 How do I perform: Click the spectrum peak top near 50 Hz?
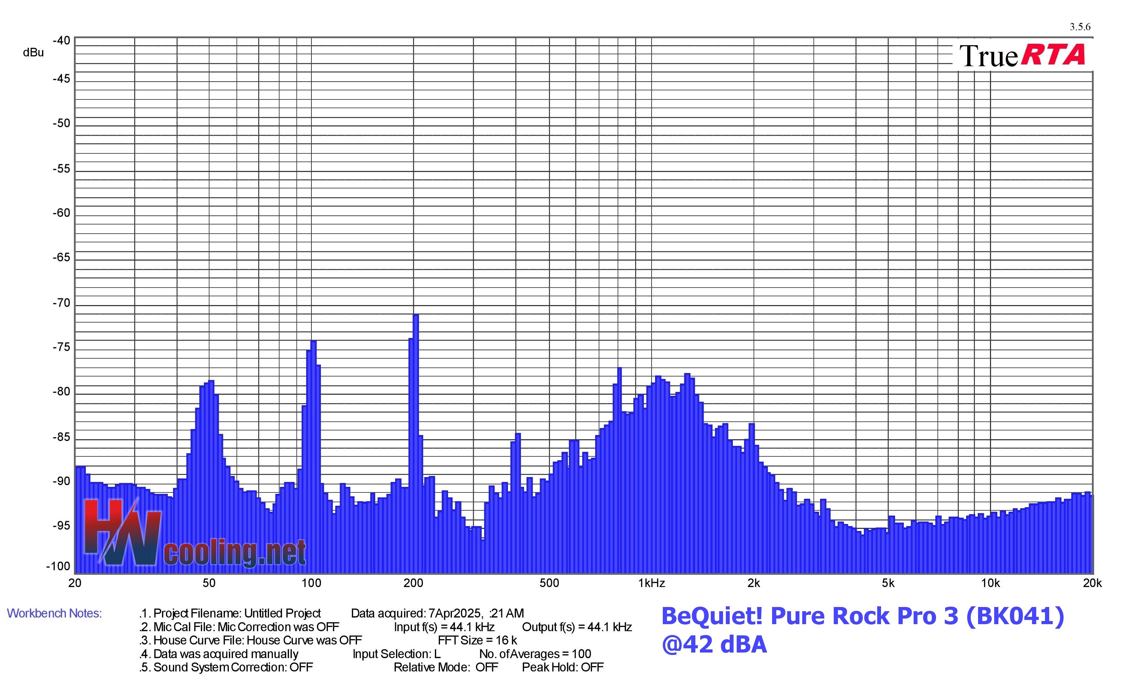pos(211,381)
